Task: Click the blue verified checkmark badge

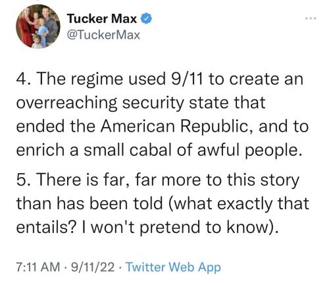Action: pyautogui.click(x=146, y=18)
